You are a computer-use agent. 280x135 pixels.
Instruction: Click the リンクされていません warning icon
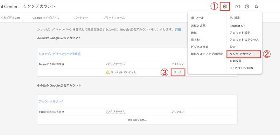pyautogui.click(x=107, y=72)
